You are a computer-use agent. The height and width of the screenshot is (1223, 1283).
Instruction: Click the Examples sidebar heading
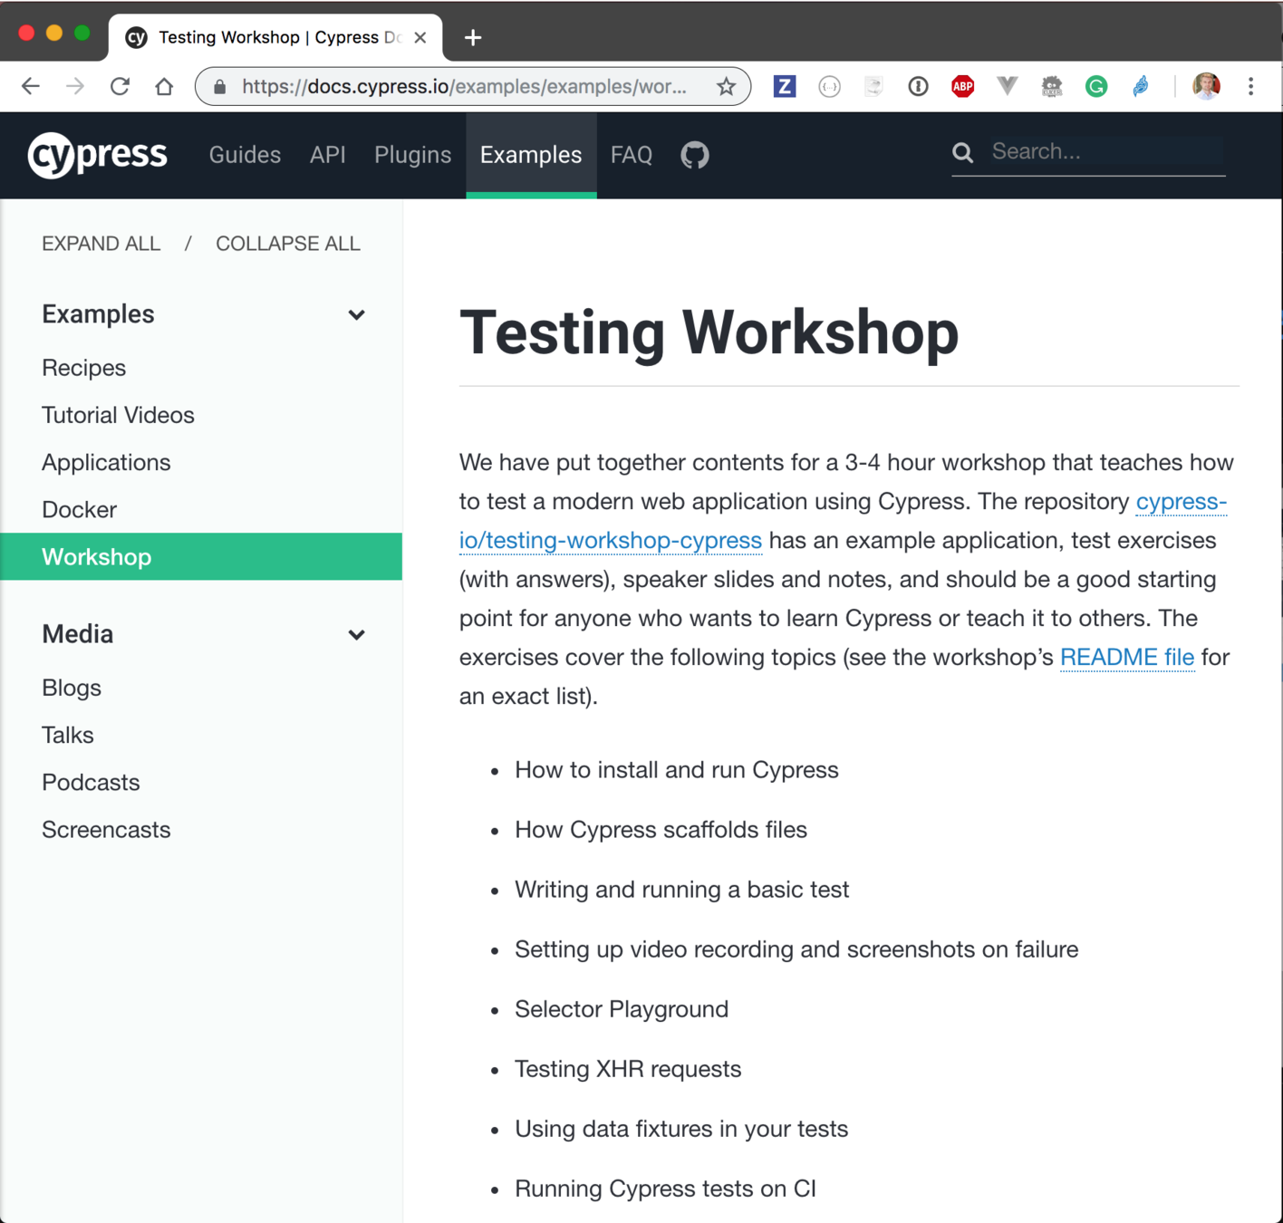pos(98,314)
